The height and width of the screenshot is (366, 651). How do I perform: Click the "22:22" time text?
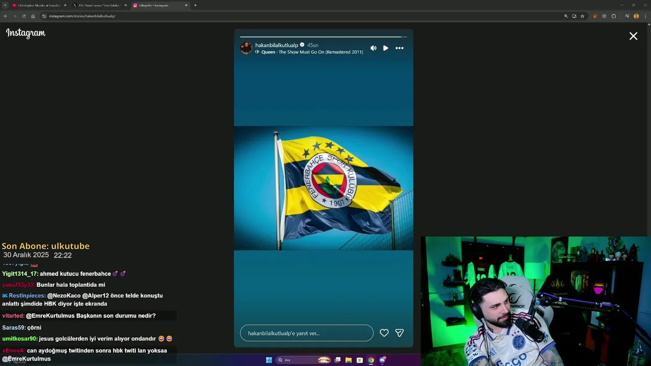tap(63, 255)
